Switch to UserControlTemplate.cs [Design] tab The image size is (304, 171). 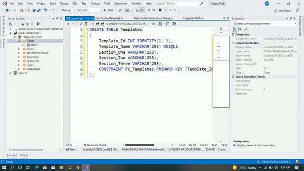point(153,18)
